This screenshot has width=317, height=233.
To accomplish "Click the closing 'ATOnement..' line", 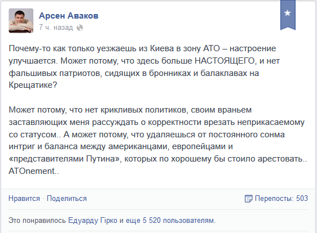I will [x=34, y=171].
